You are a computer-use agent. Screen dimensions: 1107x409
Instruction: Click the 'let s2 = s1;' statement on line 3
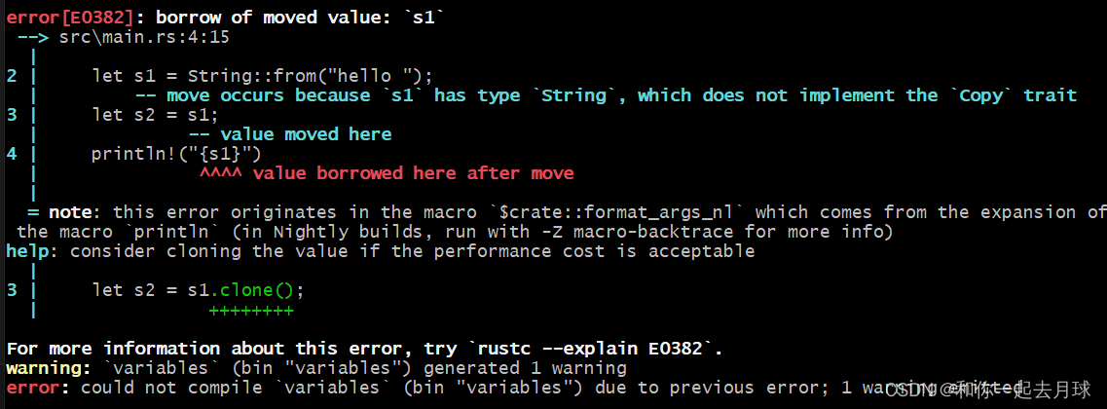click(x=156, y=115)
